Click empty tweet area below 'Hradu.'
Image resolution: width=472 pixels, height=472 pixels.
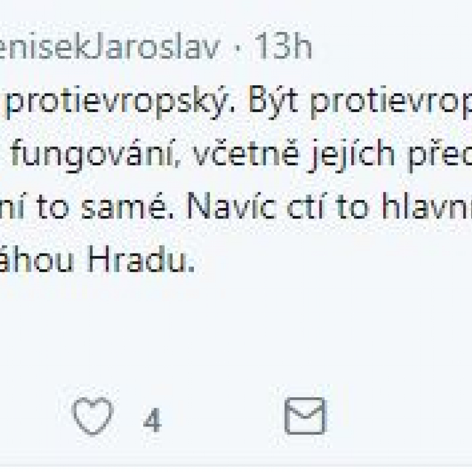(x=236, y=325)
